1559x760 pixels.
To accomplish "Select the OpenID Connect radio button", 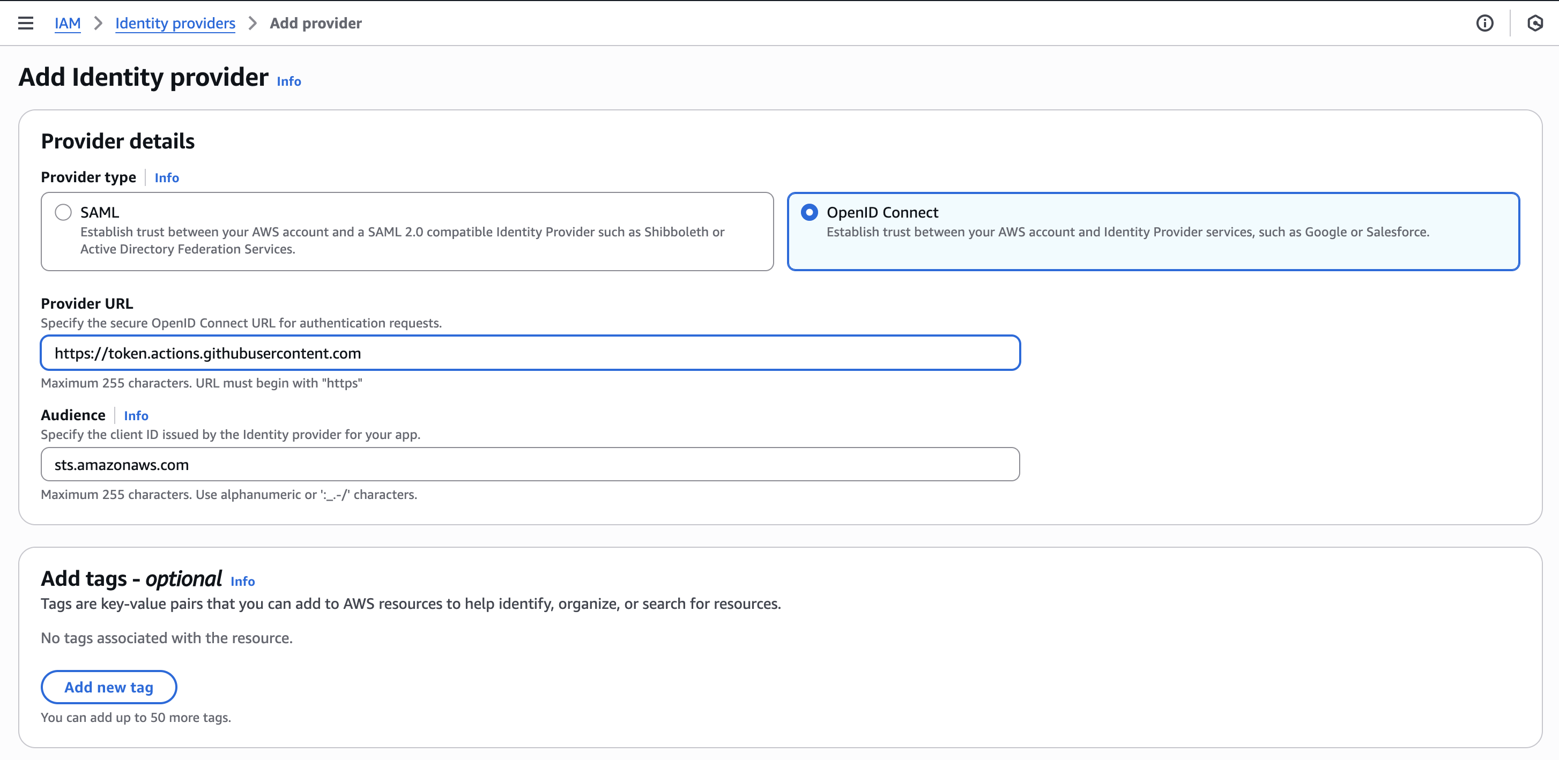I will tap(809, 212).
